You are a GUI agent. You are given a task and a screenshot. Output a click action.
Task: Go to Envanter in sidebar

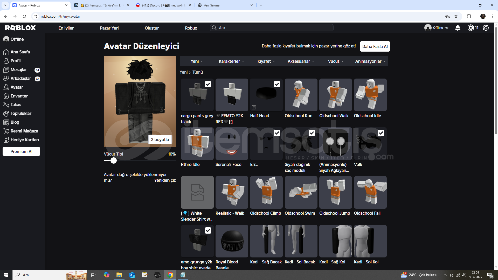(x=19, y=96)
